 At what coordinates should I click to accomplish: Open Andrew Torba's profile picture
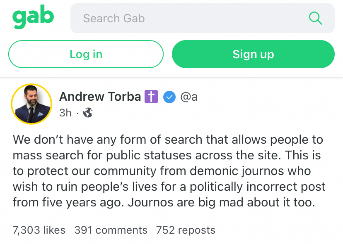[31, 104]
